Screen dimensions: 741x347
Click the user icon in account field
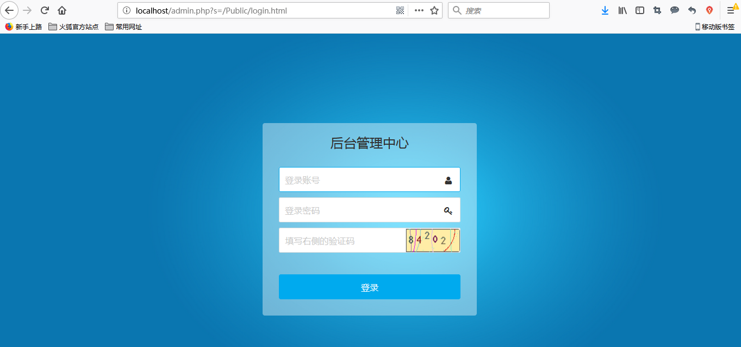[x=449, y=181]
